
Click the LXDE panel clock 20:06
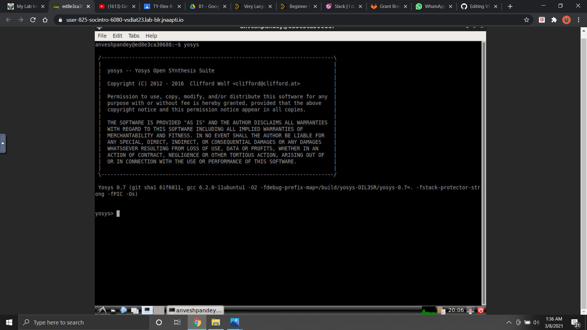(456, 310)
